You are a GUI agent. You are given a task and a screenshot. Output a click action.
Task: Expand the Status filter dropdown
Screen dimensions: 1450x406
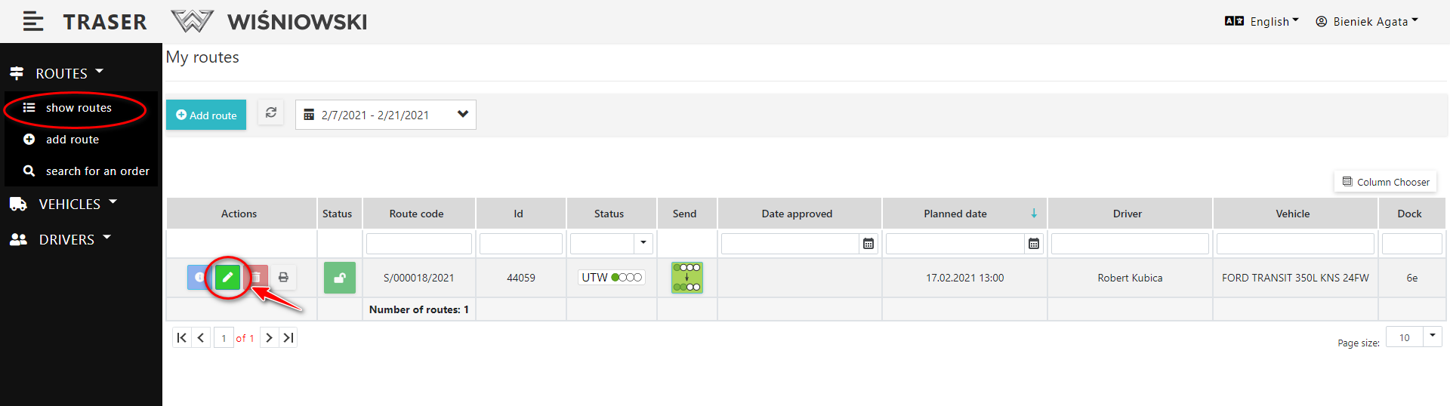(x=643, y=243)
